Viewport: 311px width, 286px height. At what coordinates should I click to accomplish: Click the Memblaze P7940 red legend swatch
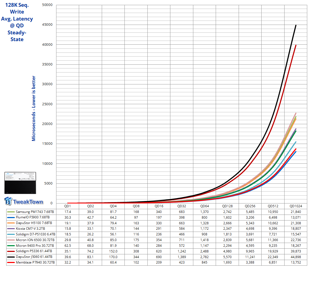[x=11, y=262]
